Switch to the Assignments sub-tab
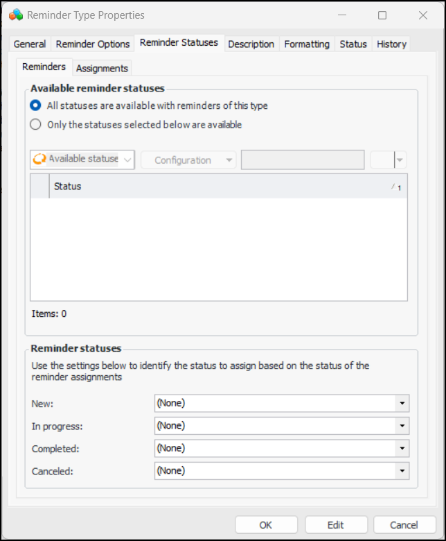Screen dimensions: 446x541 click(x=102, y=68)
